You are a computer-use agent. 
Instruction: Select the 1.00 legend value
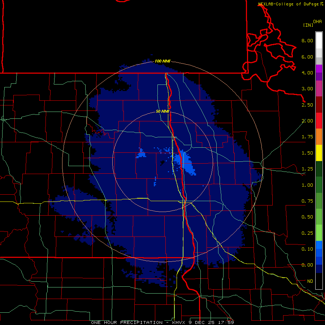click(x=307, y=185)
